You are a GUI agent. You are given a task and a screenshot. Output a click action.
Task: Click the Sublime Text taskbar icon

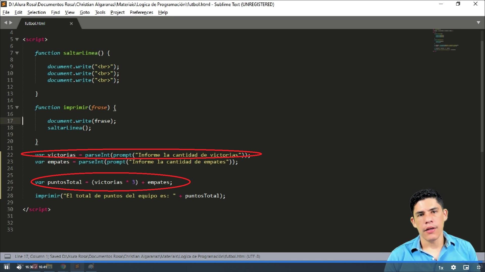pyautogui.click(x=77, y=267)
